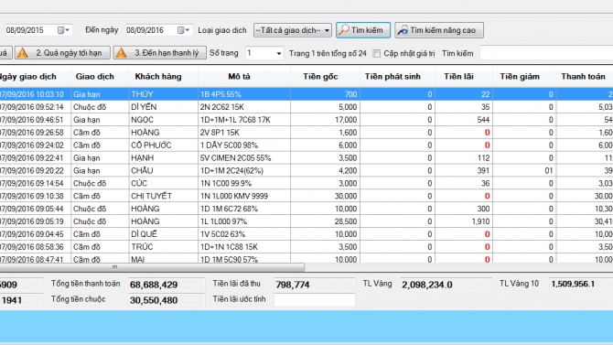Image resolution: width=613 pixels, height=345 pixels.
Task: Toggle the Cập nhật giá trị checkbox
Action: tap(376, 54)
